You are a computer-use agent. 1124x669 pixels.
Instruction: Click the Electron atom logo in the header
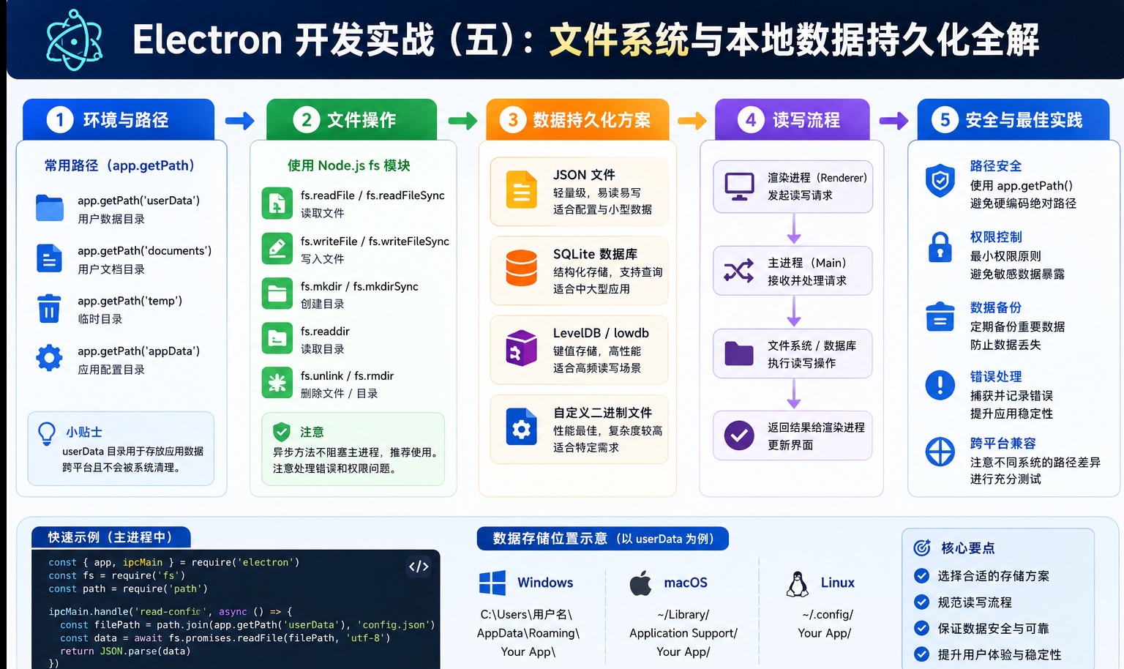pyautogui.click(x=74, y=40)
